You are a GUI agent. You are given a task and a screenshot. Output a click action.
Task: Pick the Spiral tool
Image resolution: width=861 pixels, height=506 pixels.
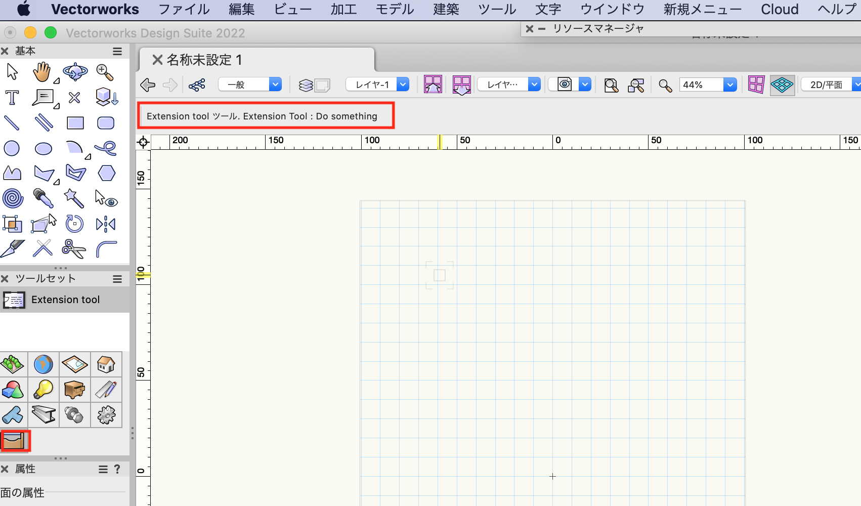tap(13, 198)
